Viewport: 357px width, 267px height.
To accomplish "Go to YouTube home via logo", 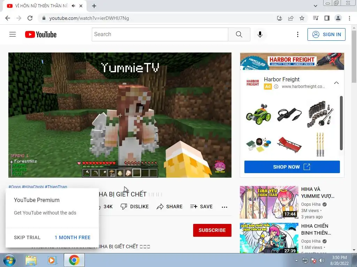I will (41, 34).
